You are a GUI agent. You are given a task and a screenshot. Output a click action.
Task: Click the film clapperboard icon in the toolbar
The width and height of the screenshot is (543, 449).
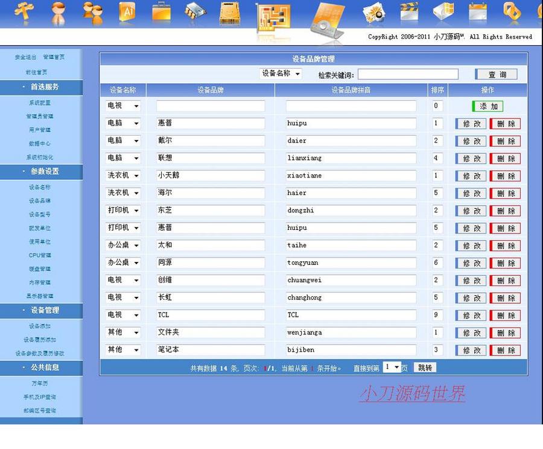click(409, 13)
